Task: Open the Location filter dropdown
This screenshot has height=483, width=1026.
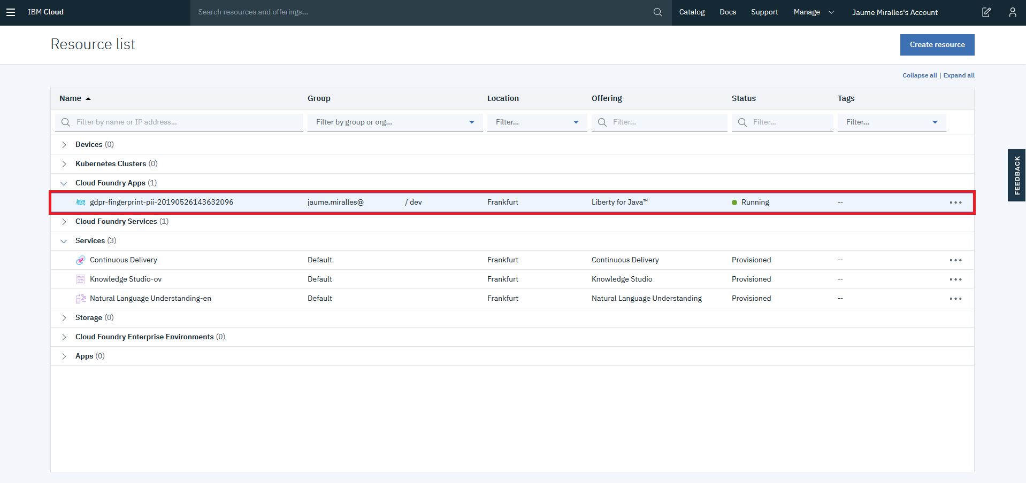Action: (537, 122)
